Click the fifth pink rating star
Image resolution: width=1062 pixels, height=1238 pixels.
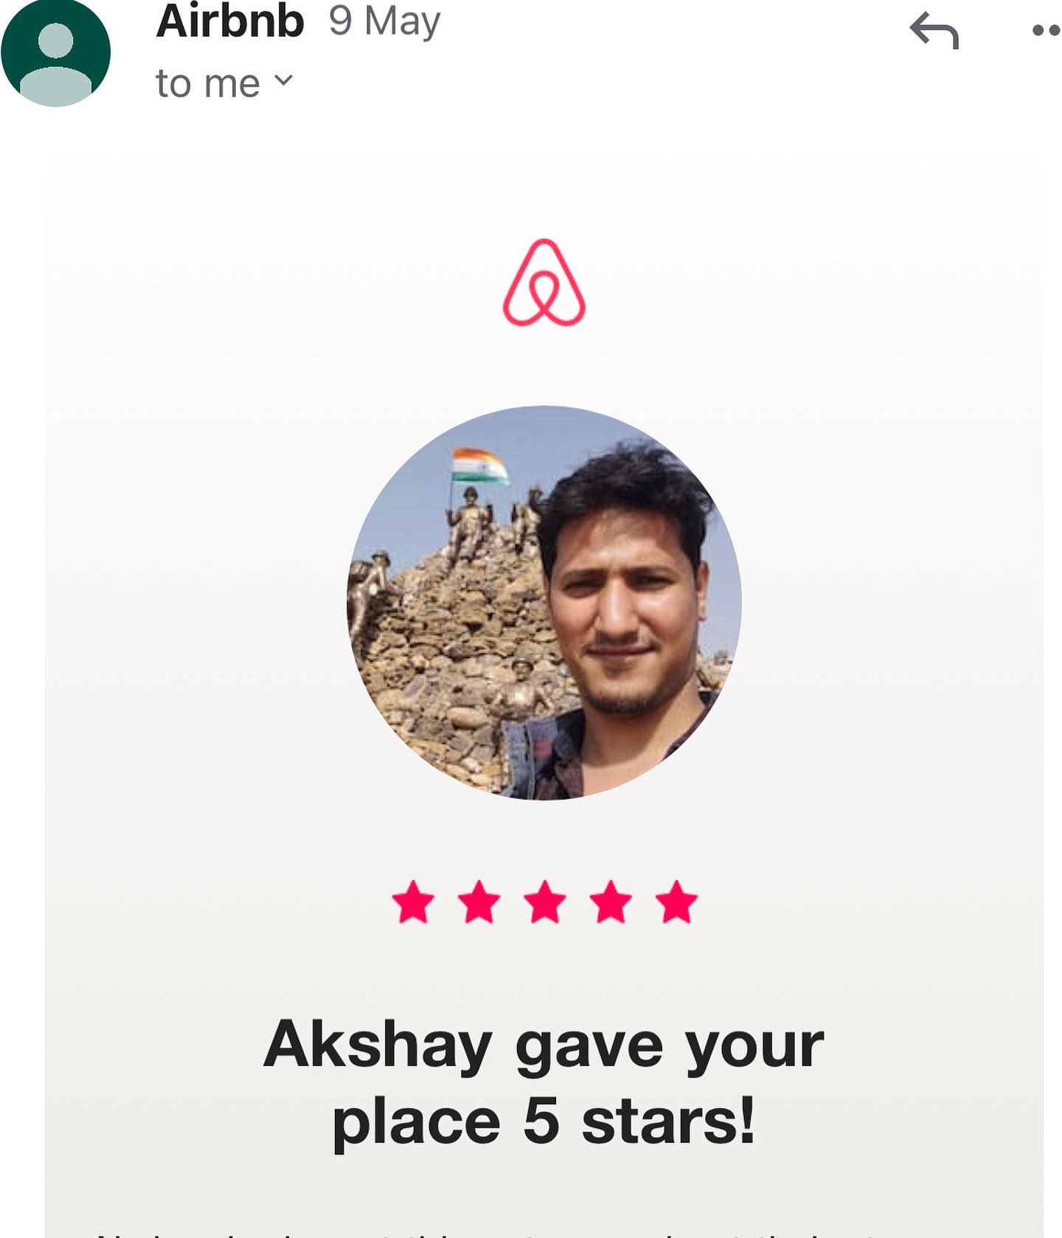pyautogui.click(x=676, y=902)
